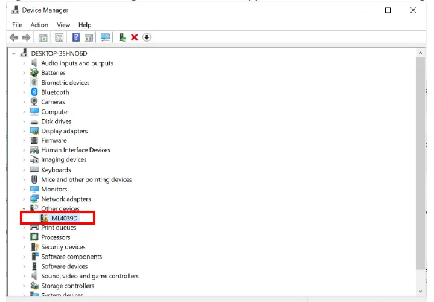
Task: Click the red X Uninstall device icon
Action: tap(134, 37)
